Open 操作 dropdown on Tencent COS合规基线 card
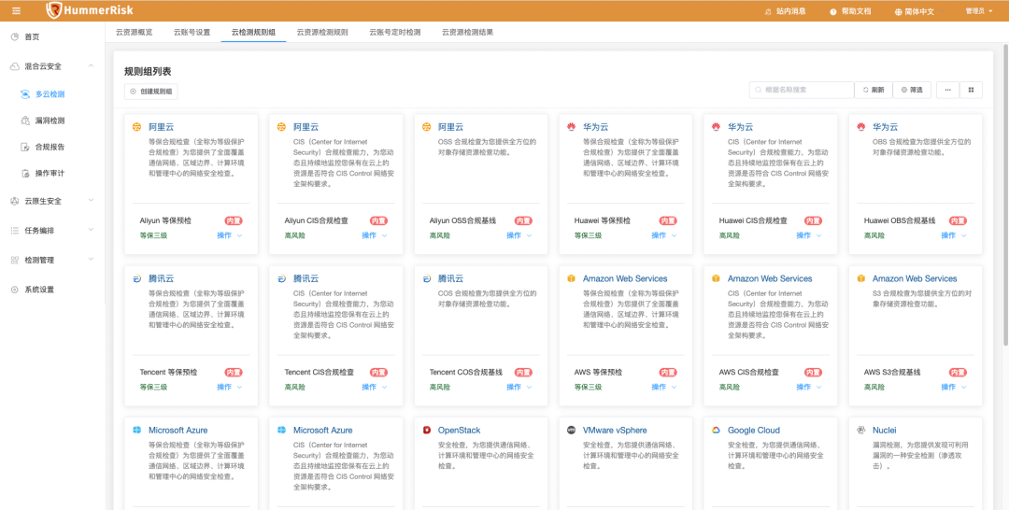Screen dimensions: 1009x510 point(519,387)
